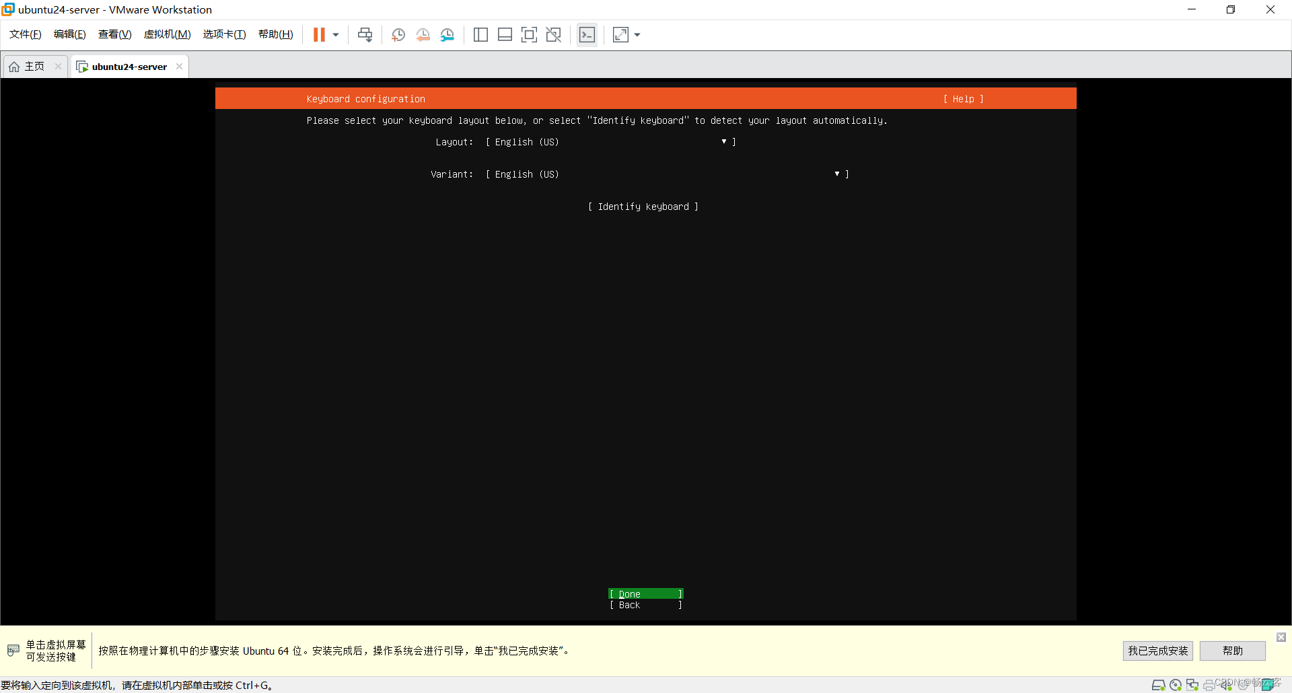This screenshot has height=693, width=1292.
Task: Open the snapshot manager wrench icon
Action: click(x=447, y=35)
